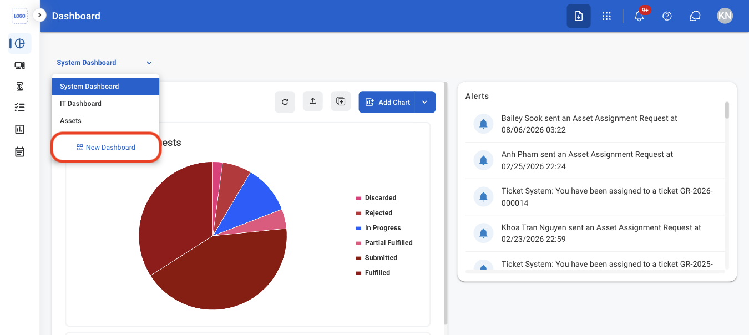The image size is (749, 335).
Task: Select System Dashboard in the list
Action: point(105,87)
